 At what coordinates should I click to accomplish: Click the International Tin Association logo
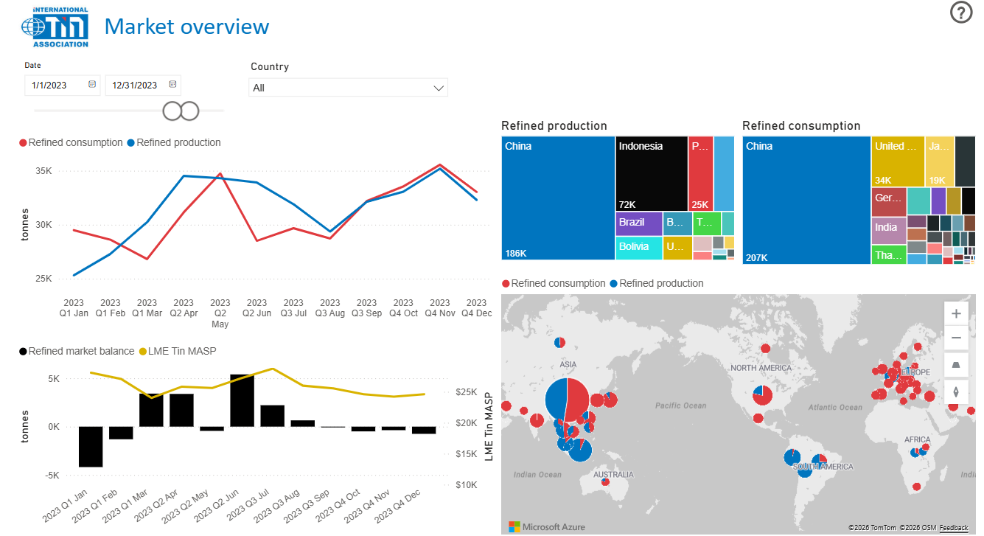(57, 27)
